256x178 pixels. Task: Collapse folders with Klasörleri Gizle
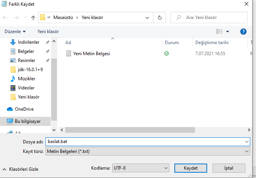(21, 169)
